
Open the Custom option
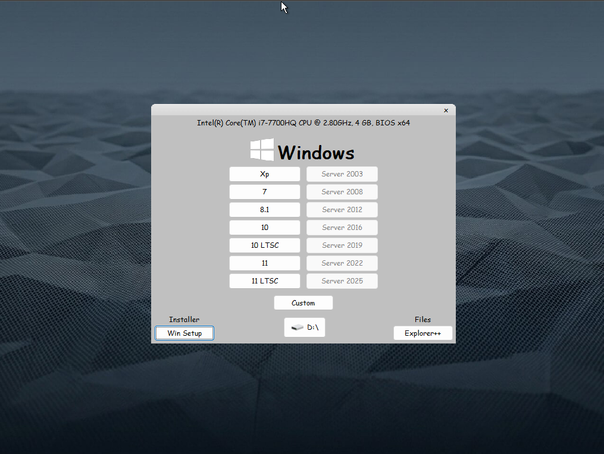(x=303, y=303)
